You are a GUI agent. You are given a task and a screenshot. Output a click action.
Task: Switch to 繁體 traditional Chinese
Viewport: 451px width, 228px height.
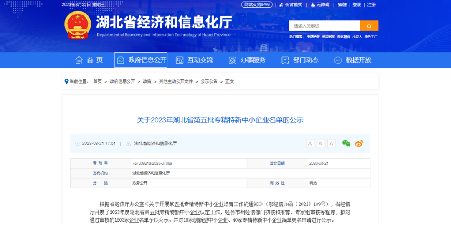tap(342, 5)
